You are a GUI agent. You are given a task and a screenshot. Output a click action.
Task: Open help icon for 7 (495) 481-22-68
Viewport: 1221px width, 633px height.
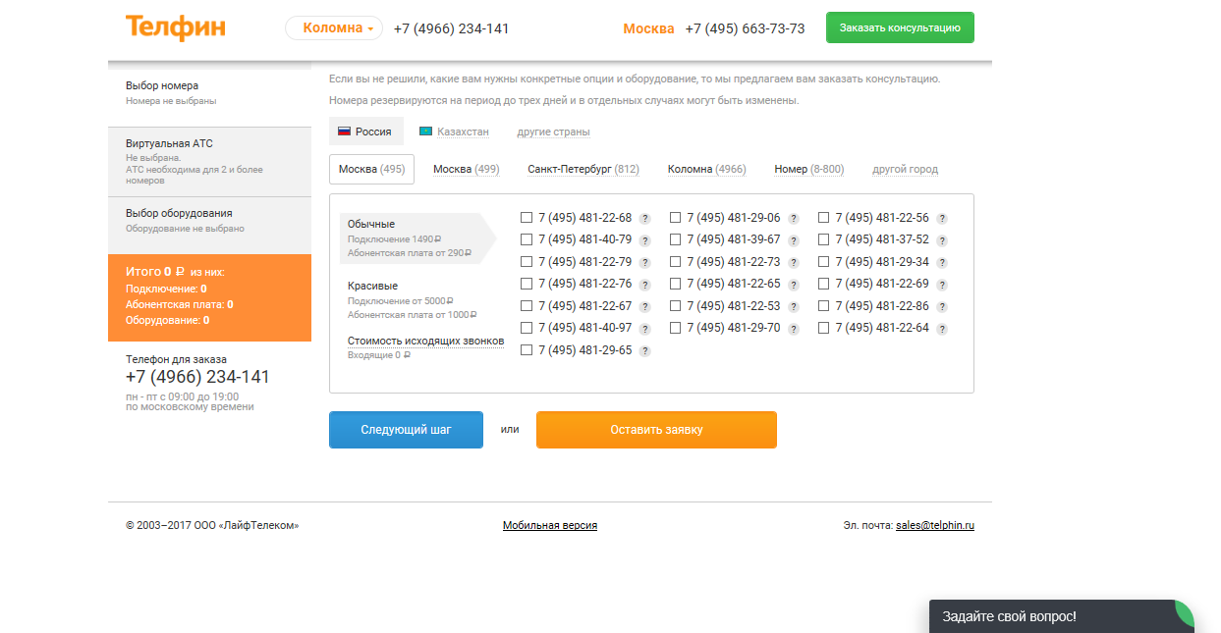point(645,219)
